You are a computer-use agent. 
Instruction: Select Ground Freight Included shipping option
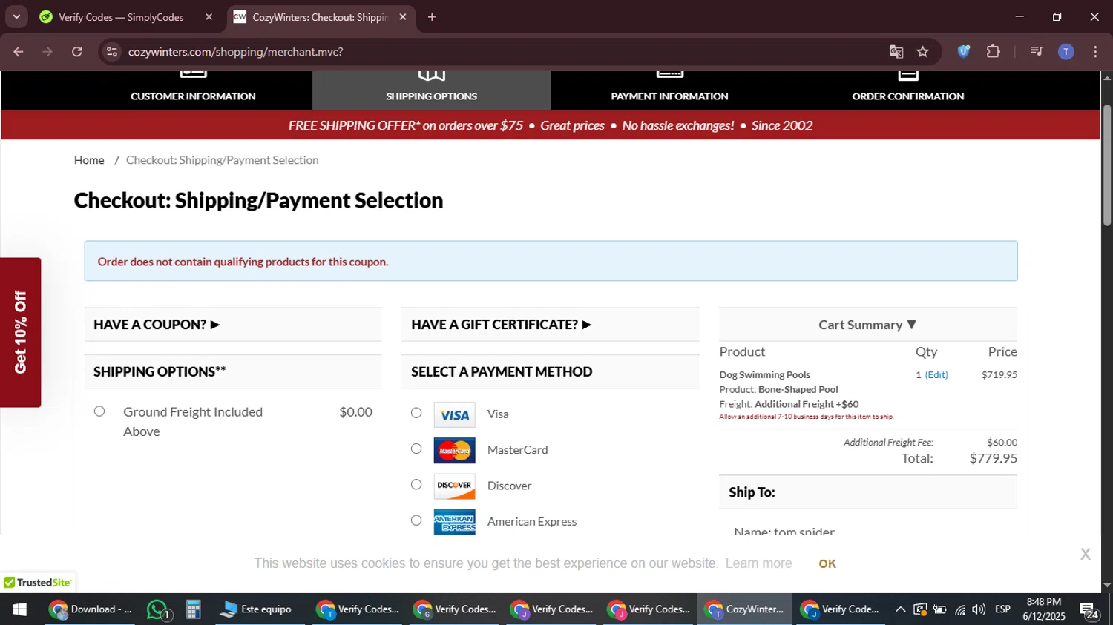pyautogui.click(x=99, y=411)
